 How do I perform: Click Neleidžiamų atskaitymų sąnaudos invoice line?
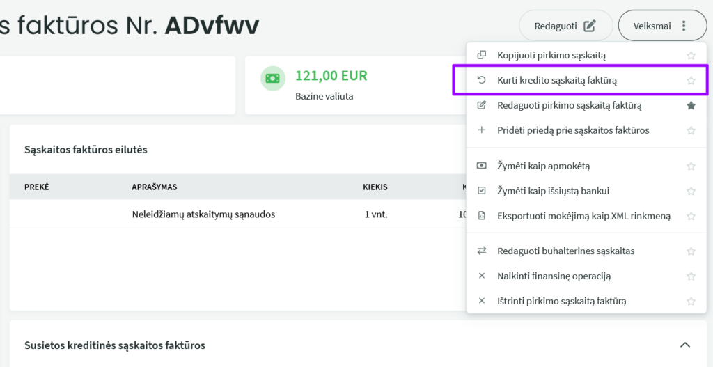pos(203,214)
